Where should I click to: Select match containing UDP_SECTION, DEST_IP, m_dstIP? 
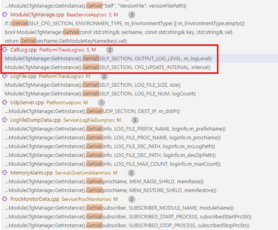[92, 111]
